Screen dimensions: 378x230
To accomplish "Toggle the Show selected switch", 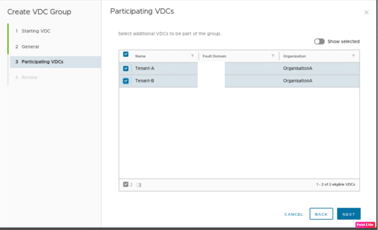I will click(x=319, y=41).
